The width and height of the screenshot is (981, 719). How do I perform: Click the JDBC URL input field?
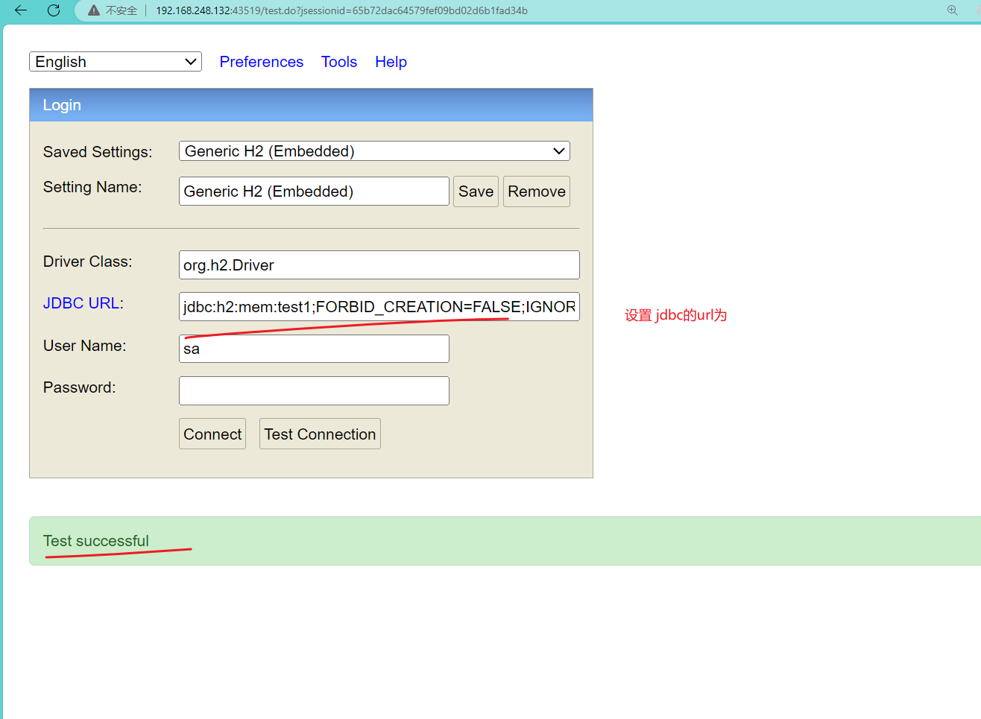(379, 307)
